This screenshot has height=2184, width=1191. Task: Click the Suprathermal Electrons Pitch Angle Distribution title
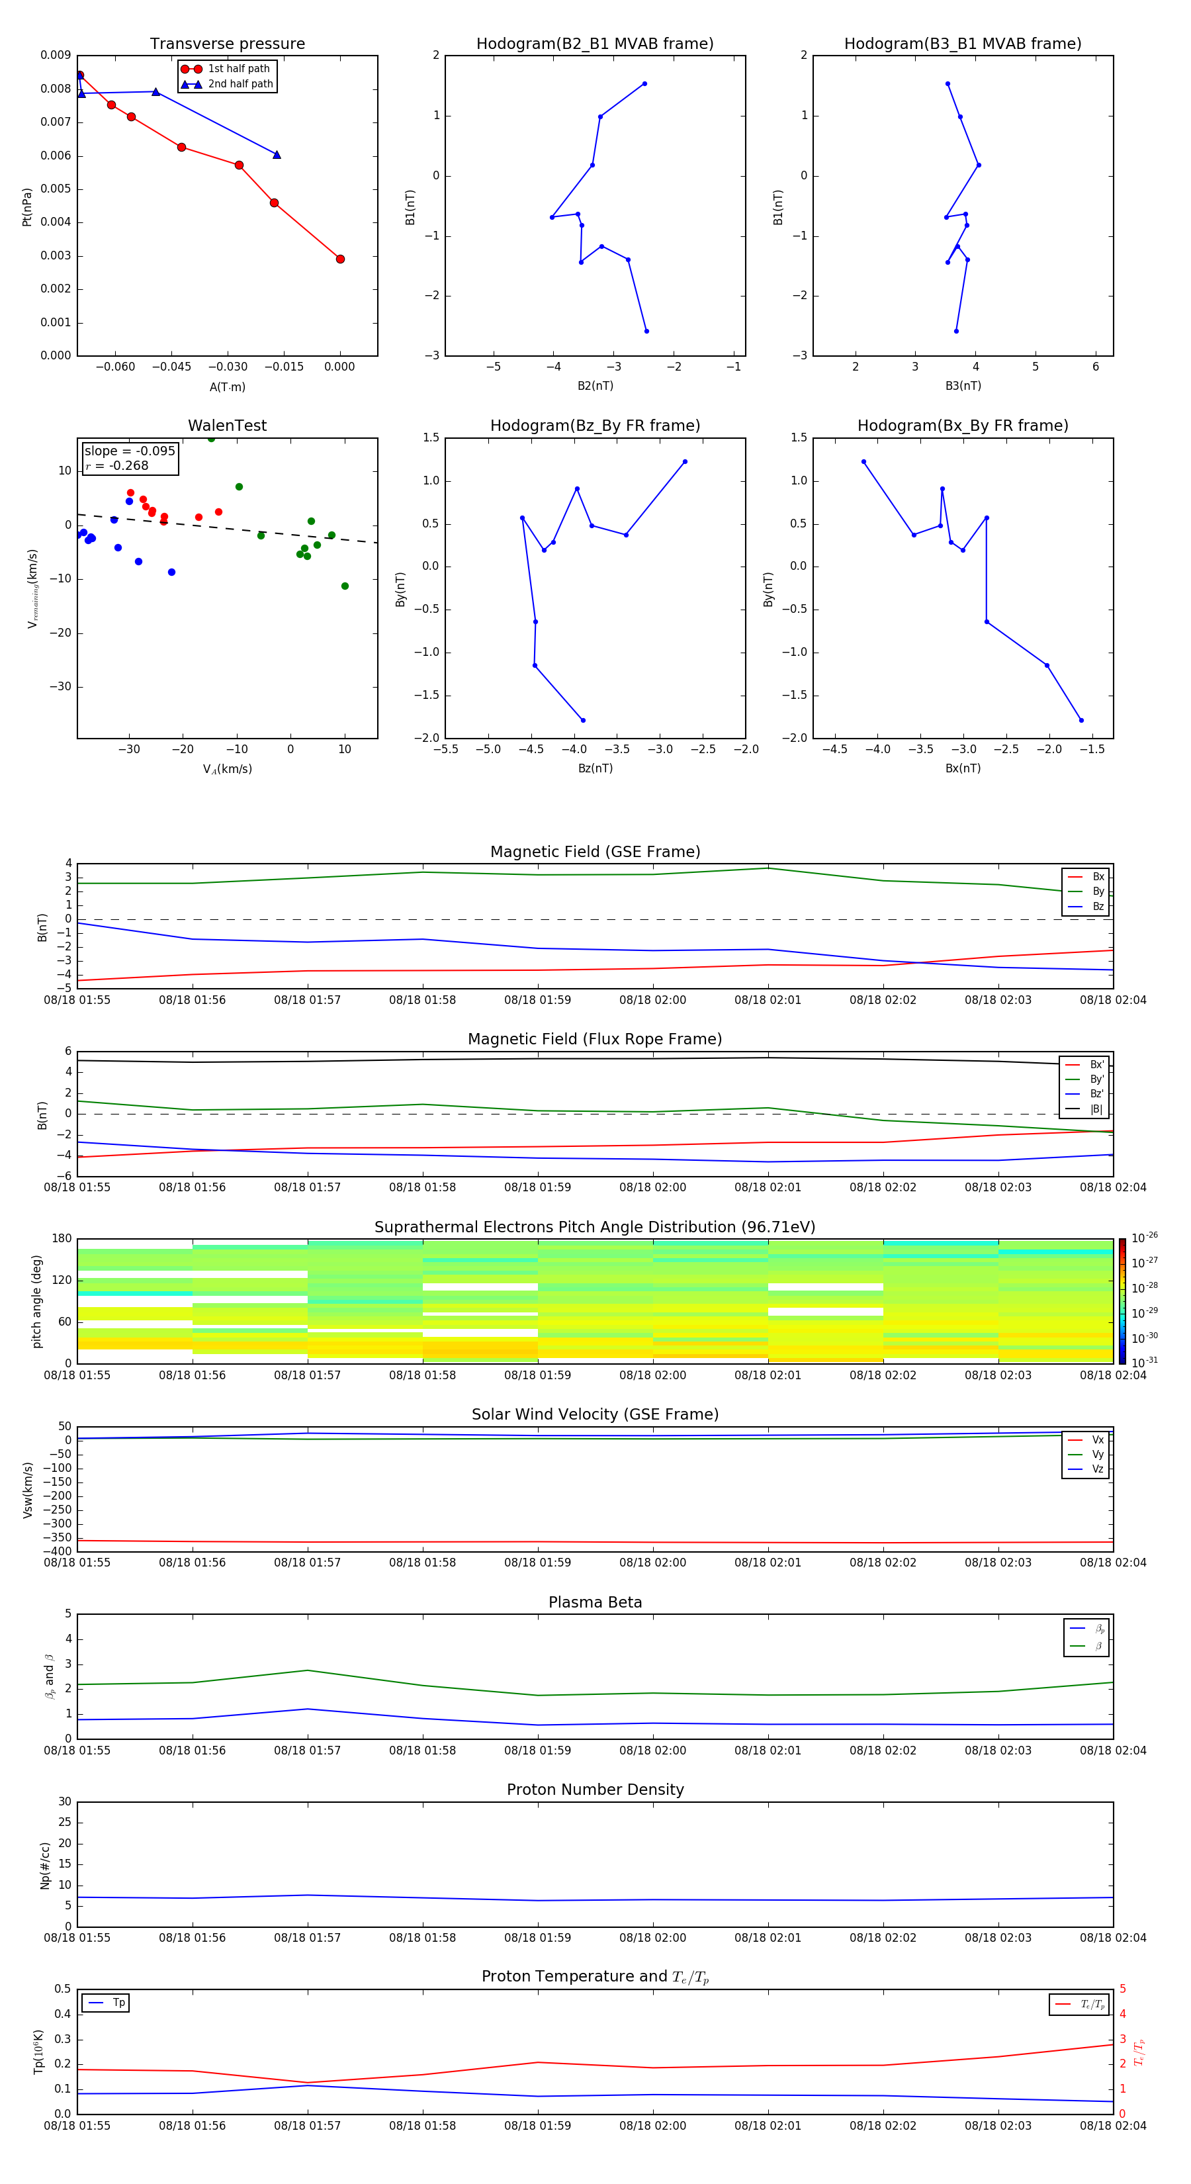(595, 1227)
